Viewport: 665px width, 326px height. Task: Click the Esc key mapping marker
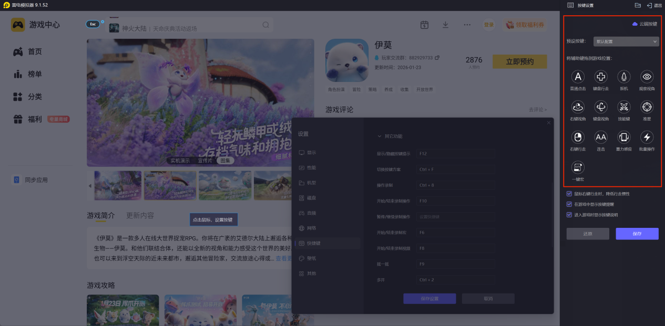(x=93, y=24)
